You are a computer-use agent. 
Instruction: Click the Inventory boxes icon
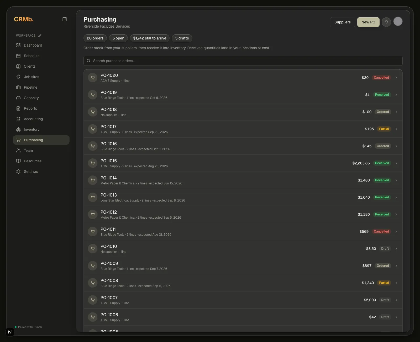(18, 129)
